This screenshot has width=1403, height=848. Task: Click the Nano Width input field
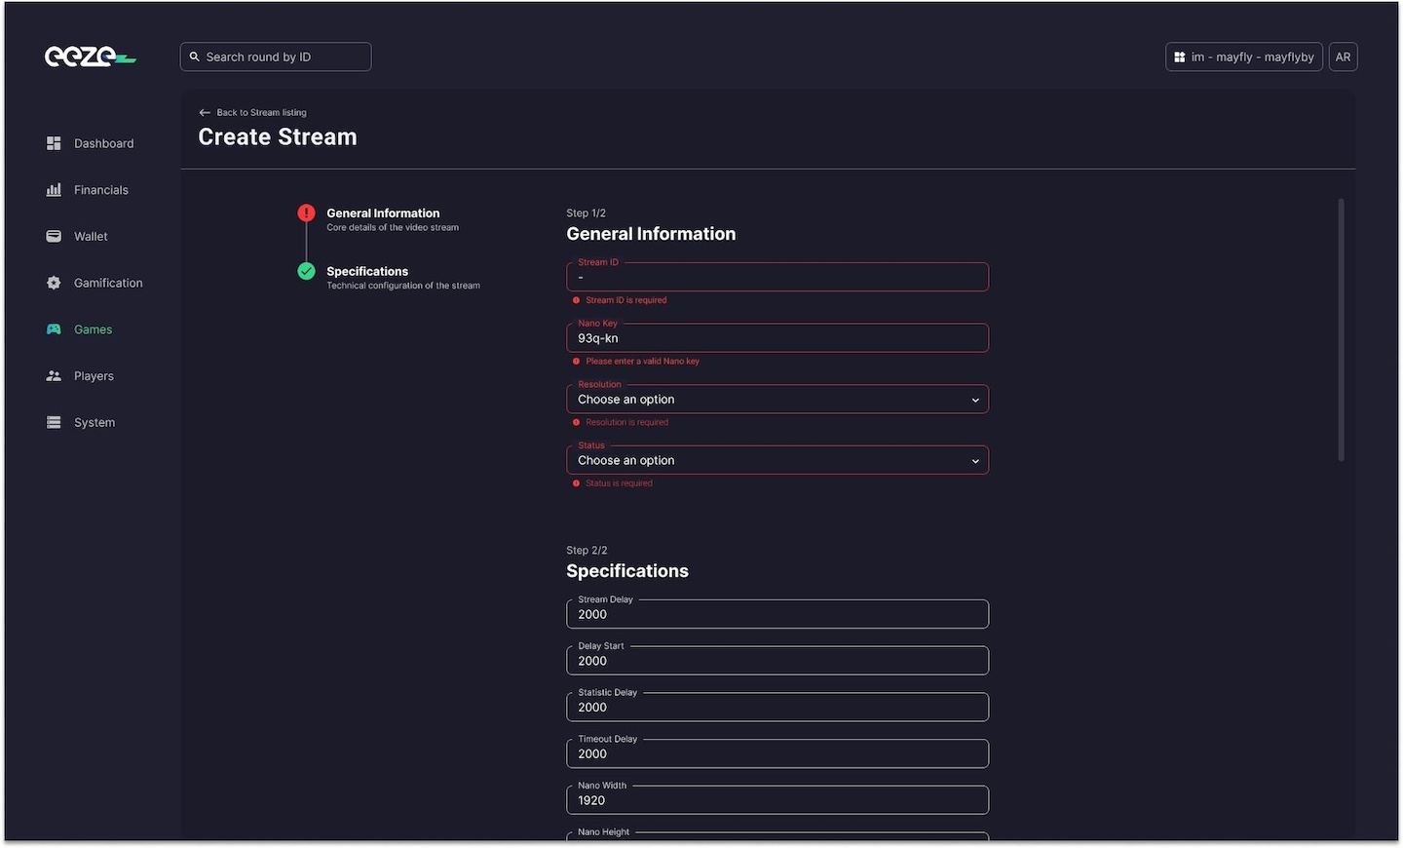pos(777,800)
